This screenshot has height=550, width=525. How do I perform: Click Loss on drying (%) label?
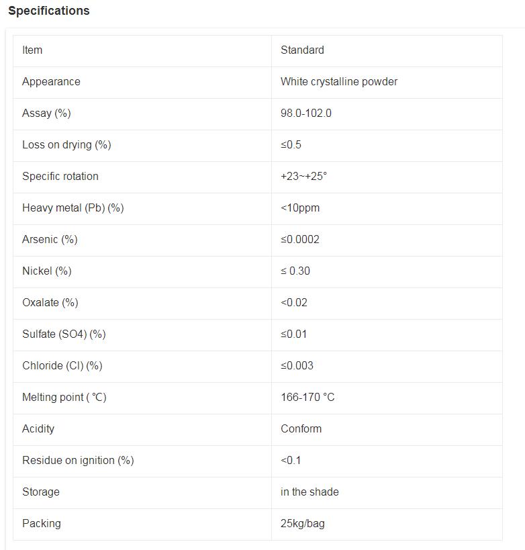(x=66, y=144)
